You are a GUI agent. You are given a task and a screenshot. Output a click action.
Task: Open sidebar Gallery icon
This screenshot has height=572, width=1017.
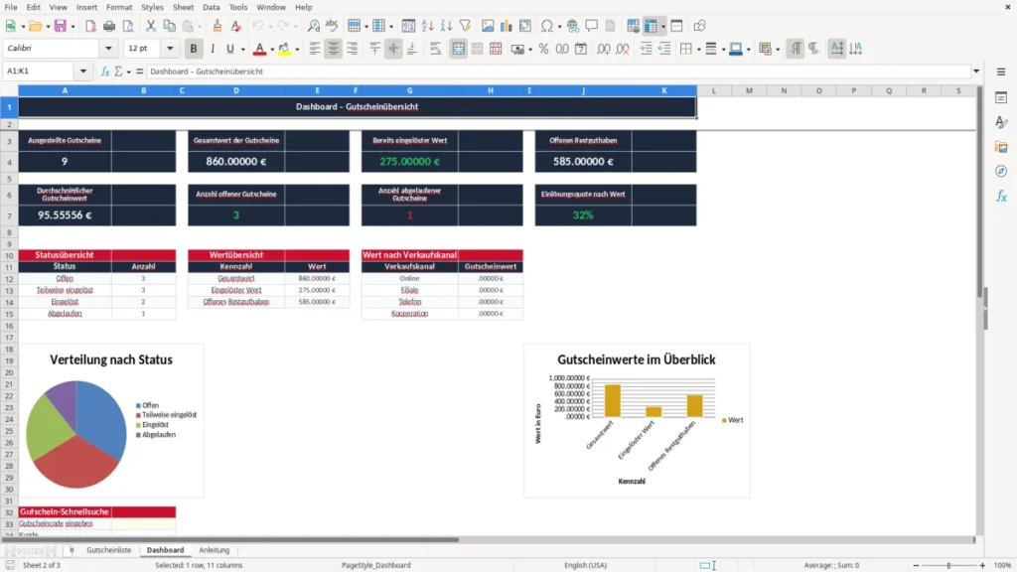pyautogui.click(x=1001, y=147)
